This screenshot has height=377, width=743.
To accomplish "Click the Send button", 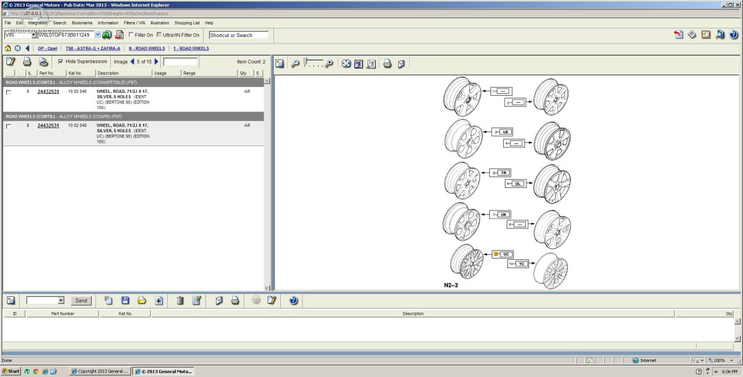I will click(81, 300).
